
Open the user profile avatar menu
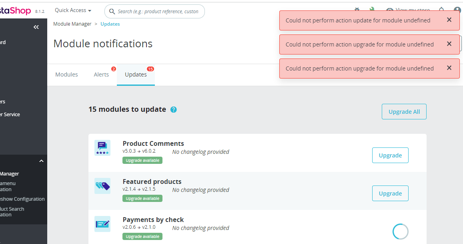pyautogui.click(x=458, y=10)
